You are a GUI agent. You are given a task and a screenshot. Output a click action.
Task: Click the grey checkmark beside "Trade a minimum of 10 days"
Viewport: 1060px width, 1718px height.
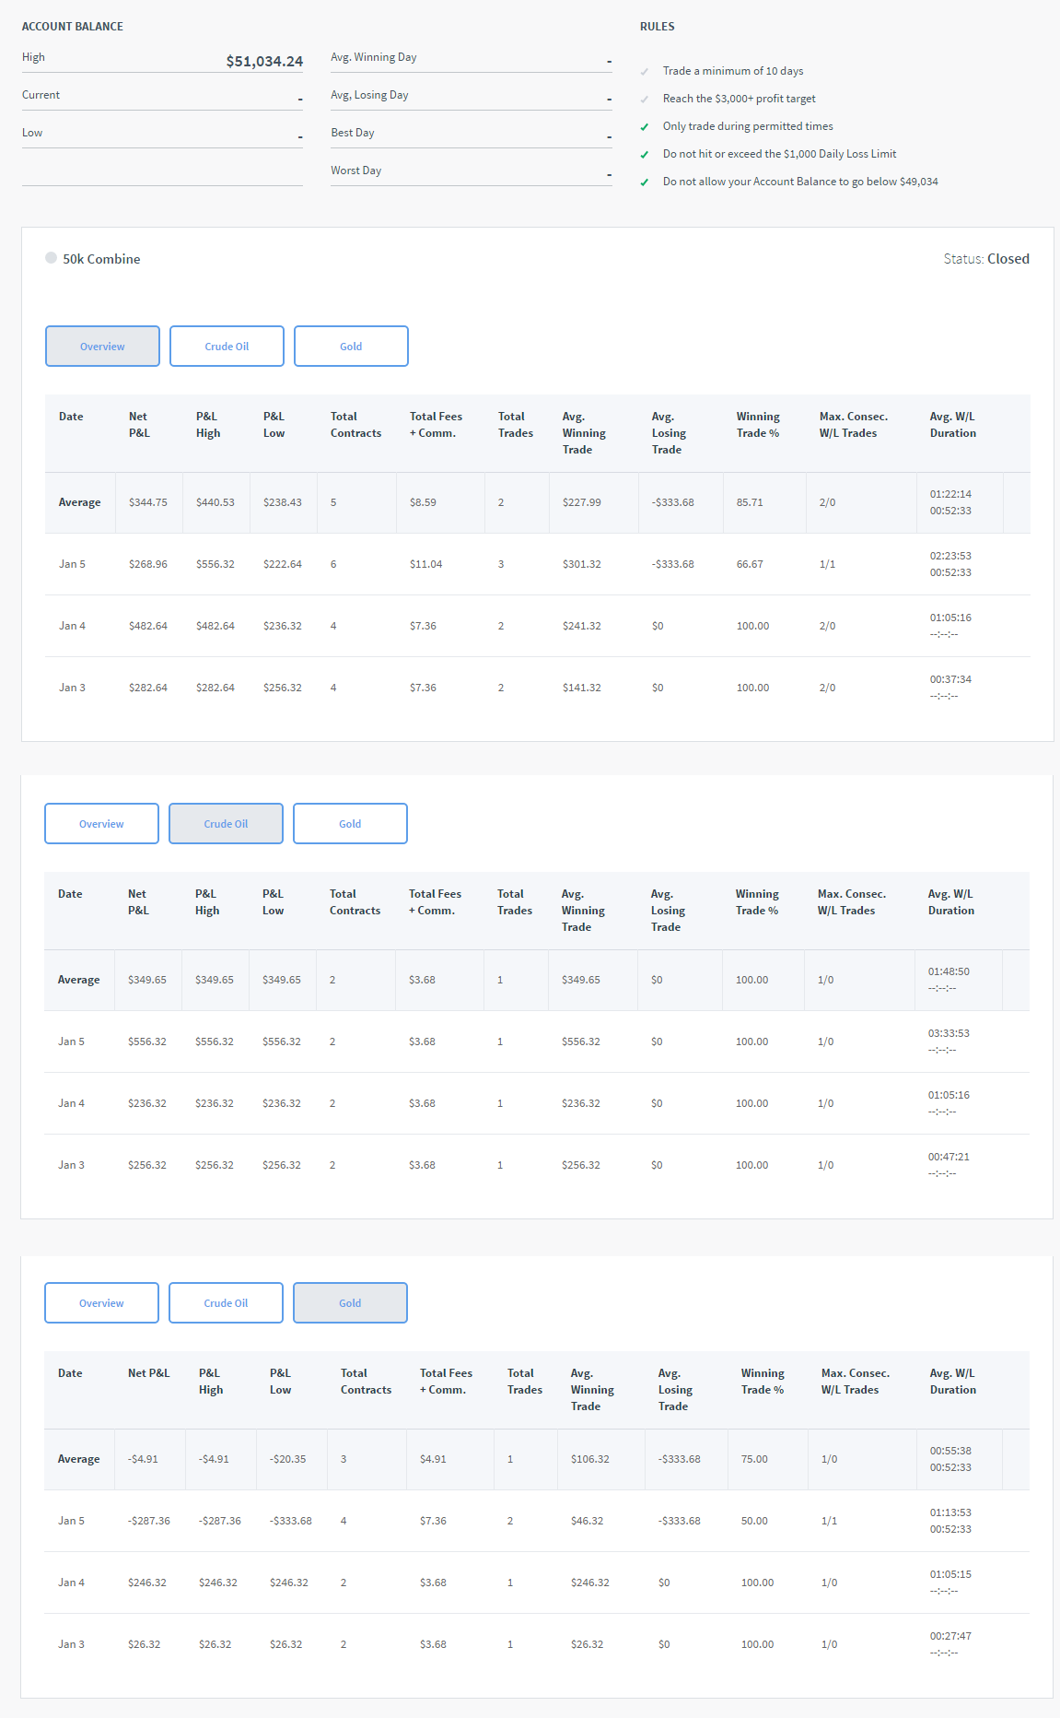645,72
